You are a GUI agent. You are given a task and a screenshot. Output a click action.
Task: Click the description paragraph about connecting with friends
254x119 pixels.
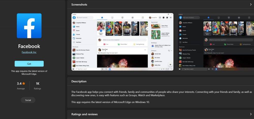pos(162,94)
